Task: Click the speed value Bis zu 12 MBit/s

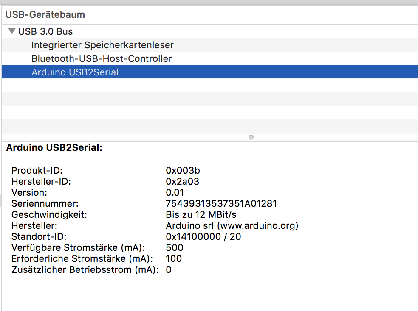Action: pyautogui.click(x=201, y=214)
